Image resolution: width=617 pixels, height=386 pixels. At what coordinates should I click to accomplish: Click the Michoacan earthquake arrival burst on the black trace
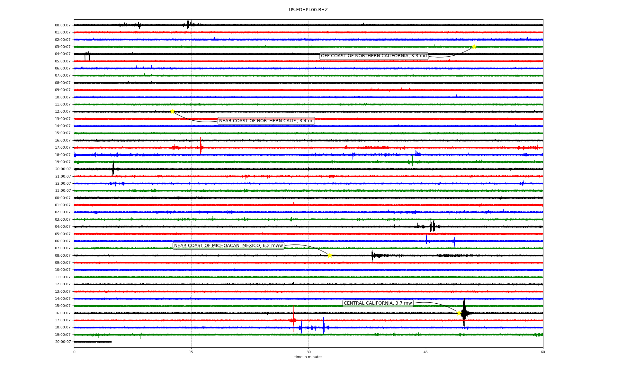[x=372, y=255]
